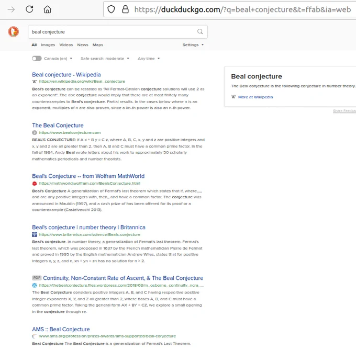
Task: Open the Settings dropdown menu
Action: (193, 45)
